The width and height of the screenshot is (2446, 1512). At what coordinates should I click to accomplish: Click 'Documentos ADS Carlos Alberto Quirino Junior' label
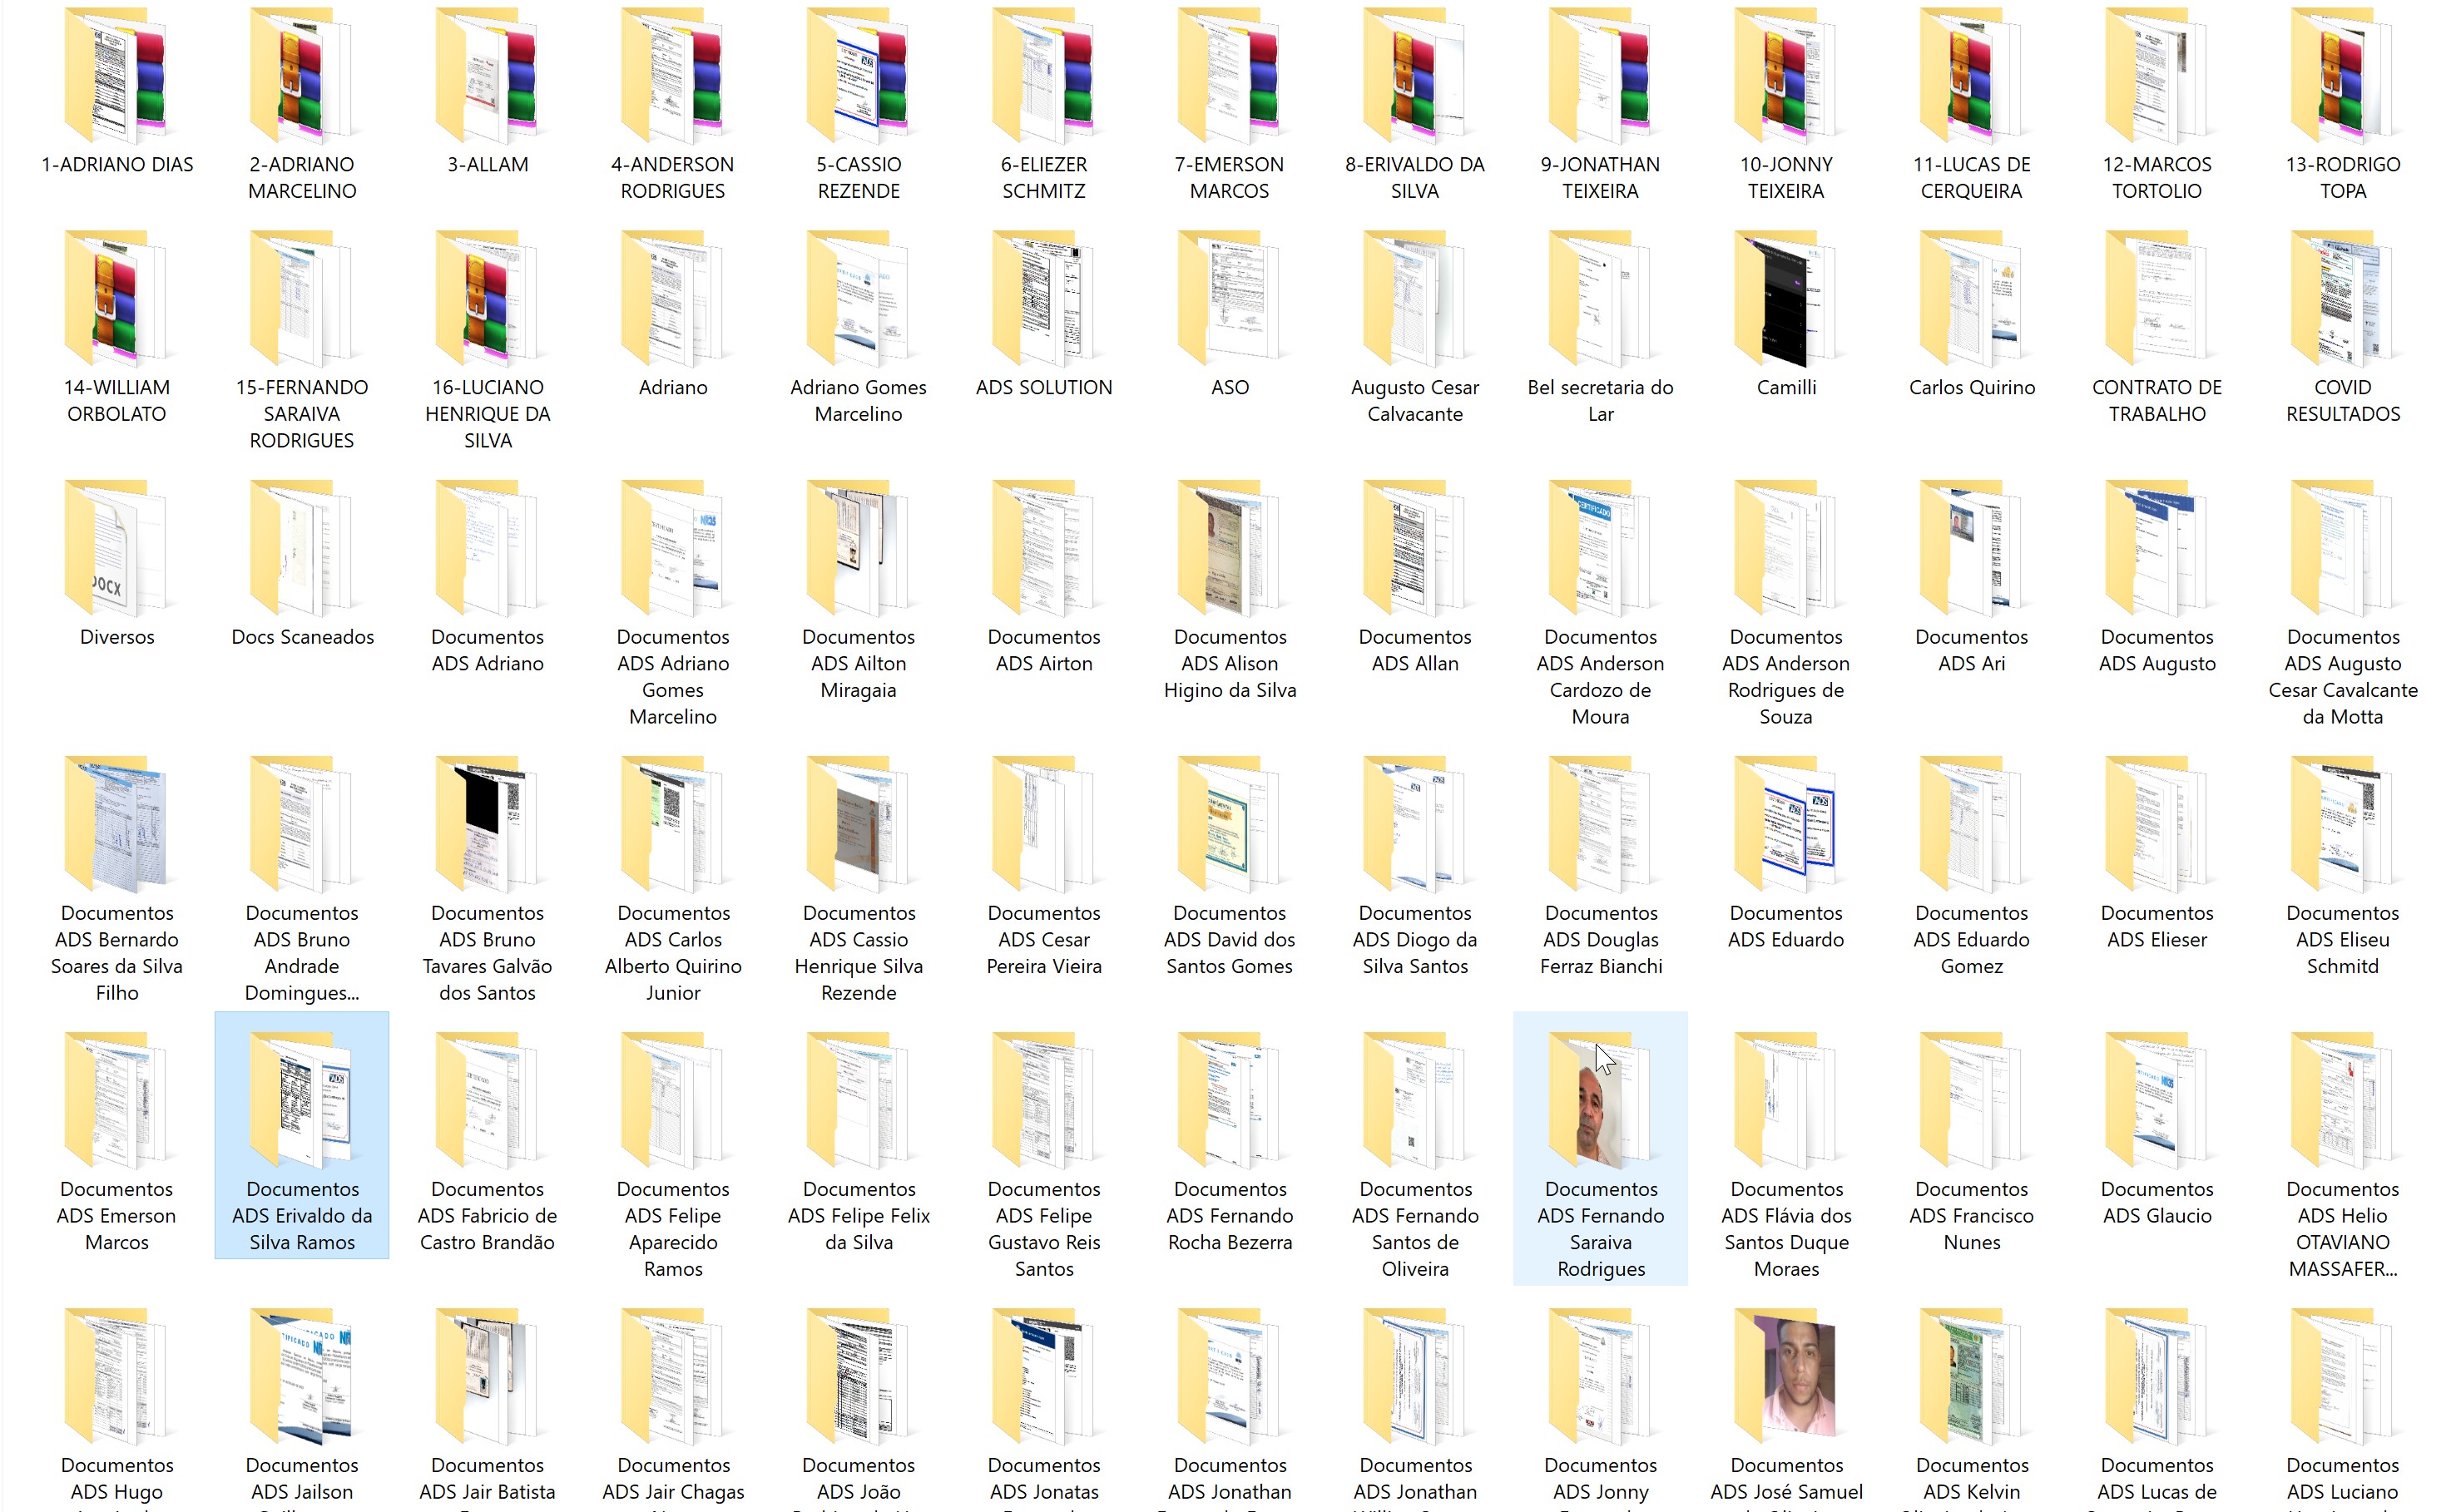point(673,953)
